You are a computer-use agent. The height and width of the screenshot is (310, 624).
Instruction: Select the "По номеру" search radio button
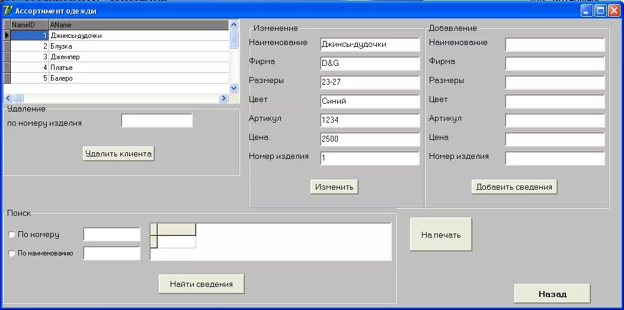coord(11,234)
